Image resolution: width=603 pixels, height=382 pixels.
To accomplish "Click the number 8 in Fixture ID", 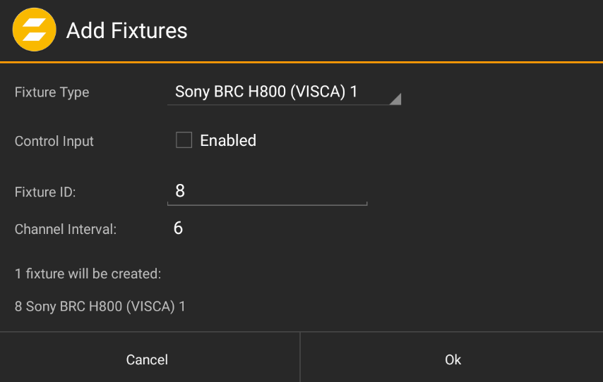I will click(180, 191).
